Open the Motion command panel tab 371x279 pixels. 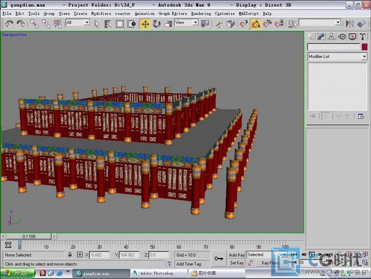coord(342,37)
